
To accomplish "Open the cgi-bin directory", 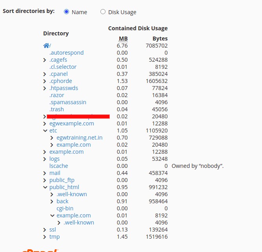I will [x=65, y=208].
